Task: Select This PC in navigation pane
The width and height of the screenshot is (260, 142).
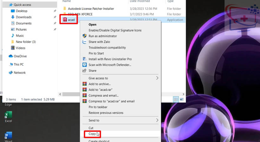Action: 19,64
